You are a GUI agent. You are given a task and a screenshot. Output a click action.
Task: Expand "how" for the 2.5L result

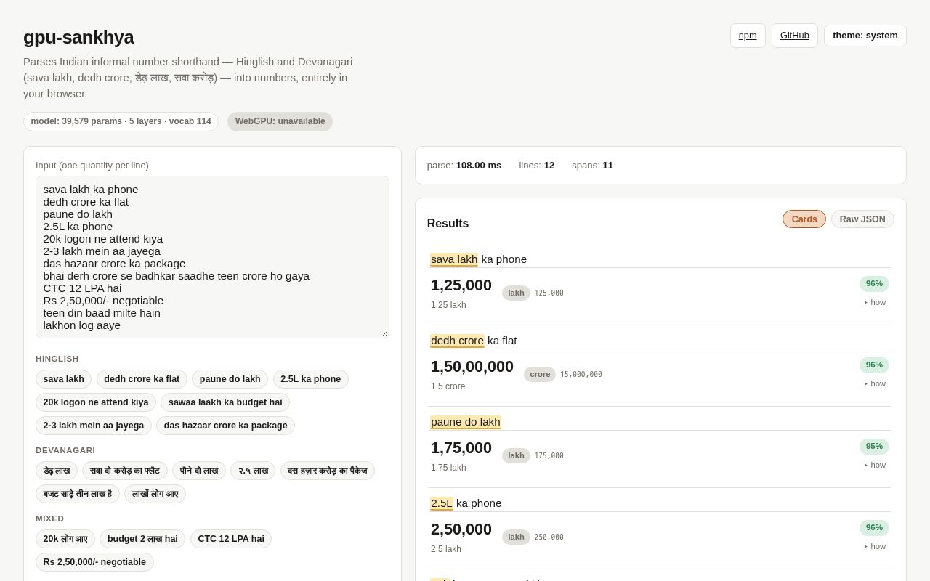[875, 546]
